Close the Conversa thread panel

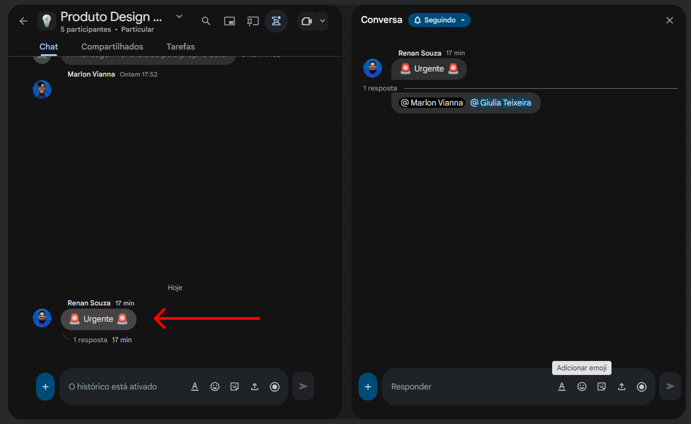tap(669, 20)
